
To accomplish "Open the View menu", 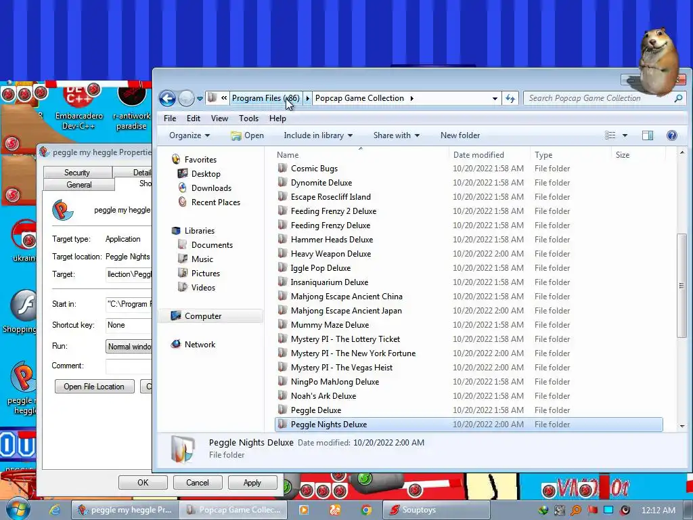I will tap(219, 118).
